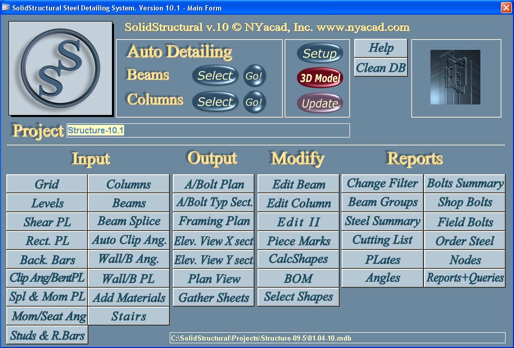Open Change Filter report option
This screenshot has height=348, width=514.
[x=383, y=183]
